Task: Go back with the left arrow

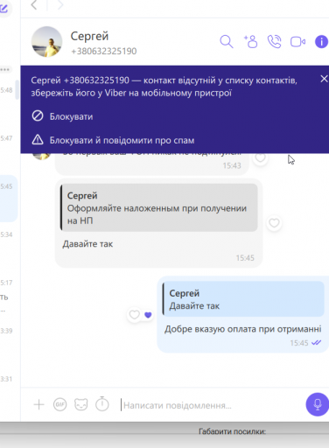Action: point(34,4)
